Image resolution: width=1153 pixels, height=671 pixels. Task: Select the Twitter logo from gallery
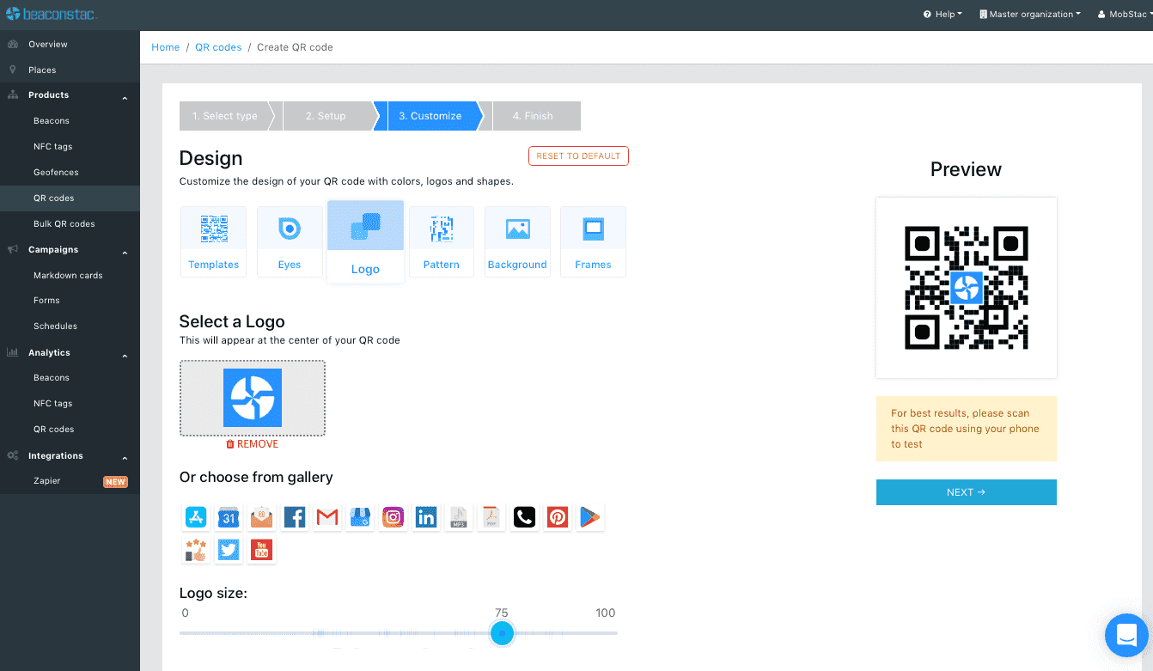click(229, 550)
